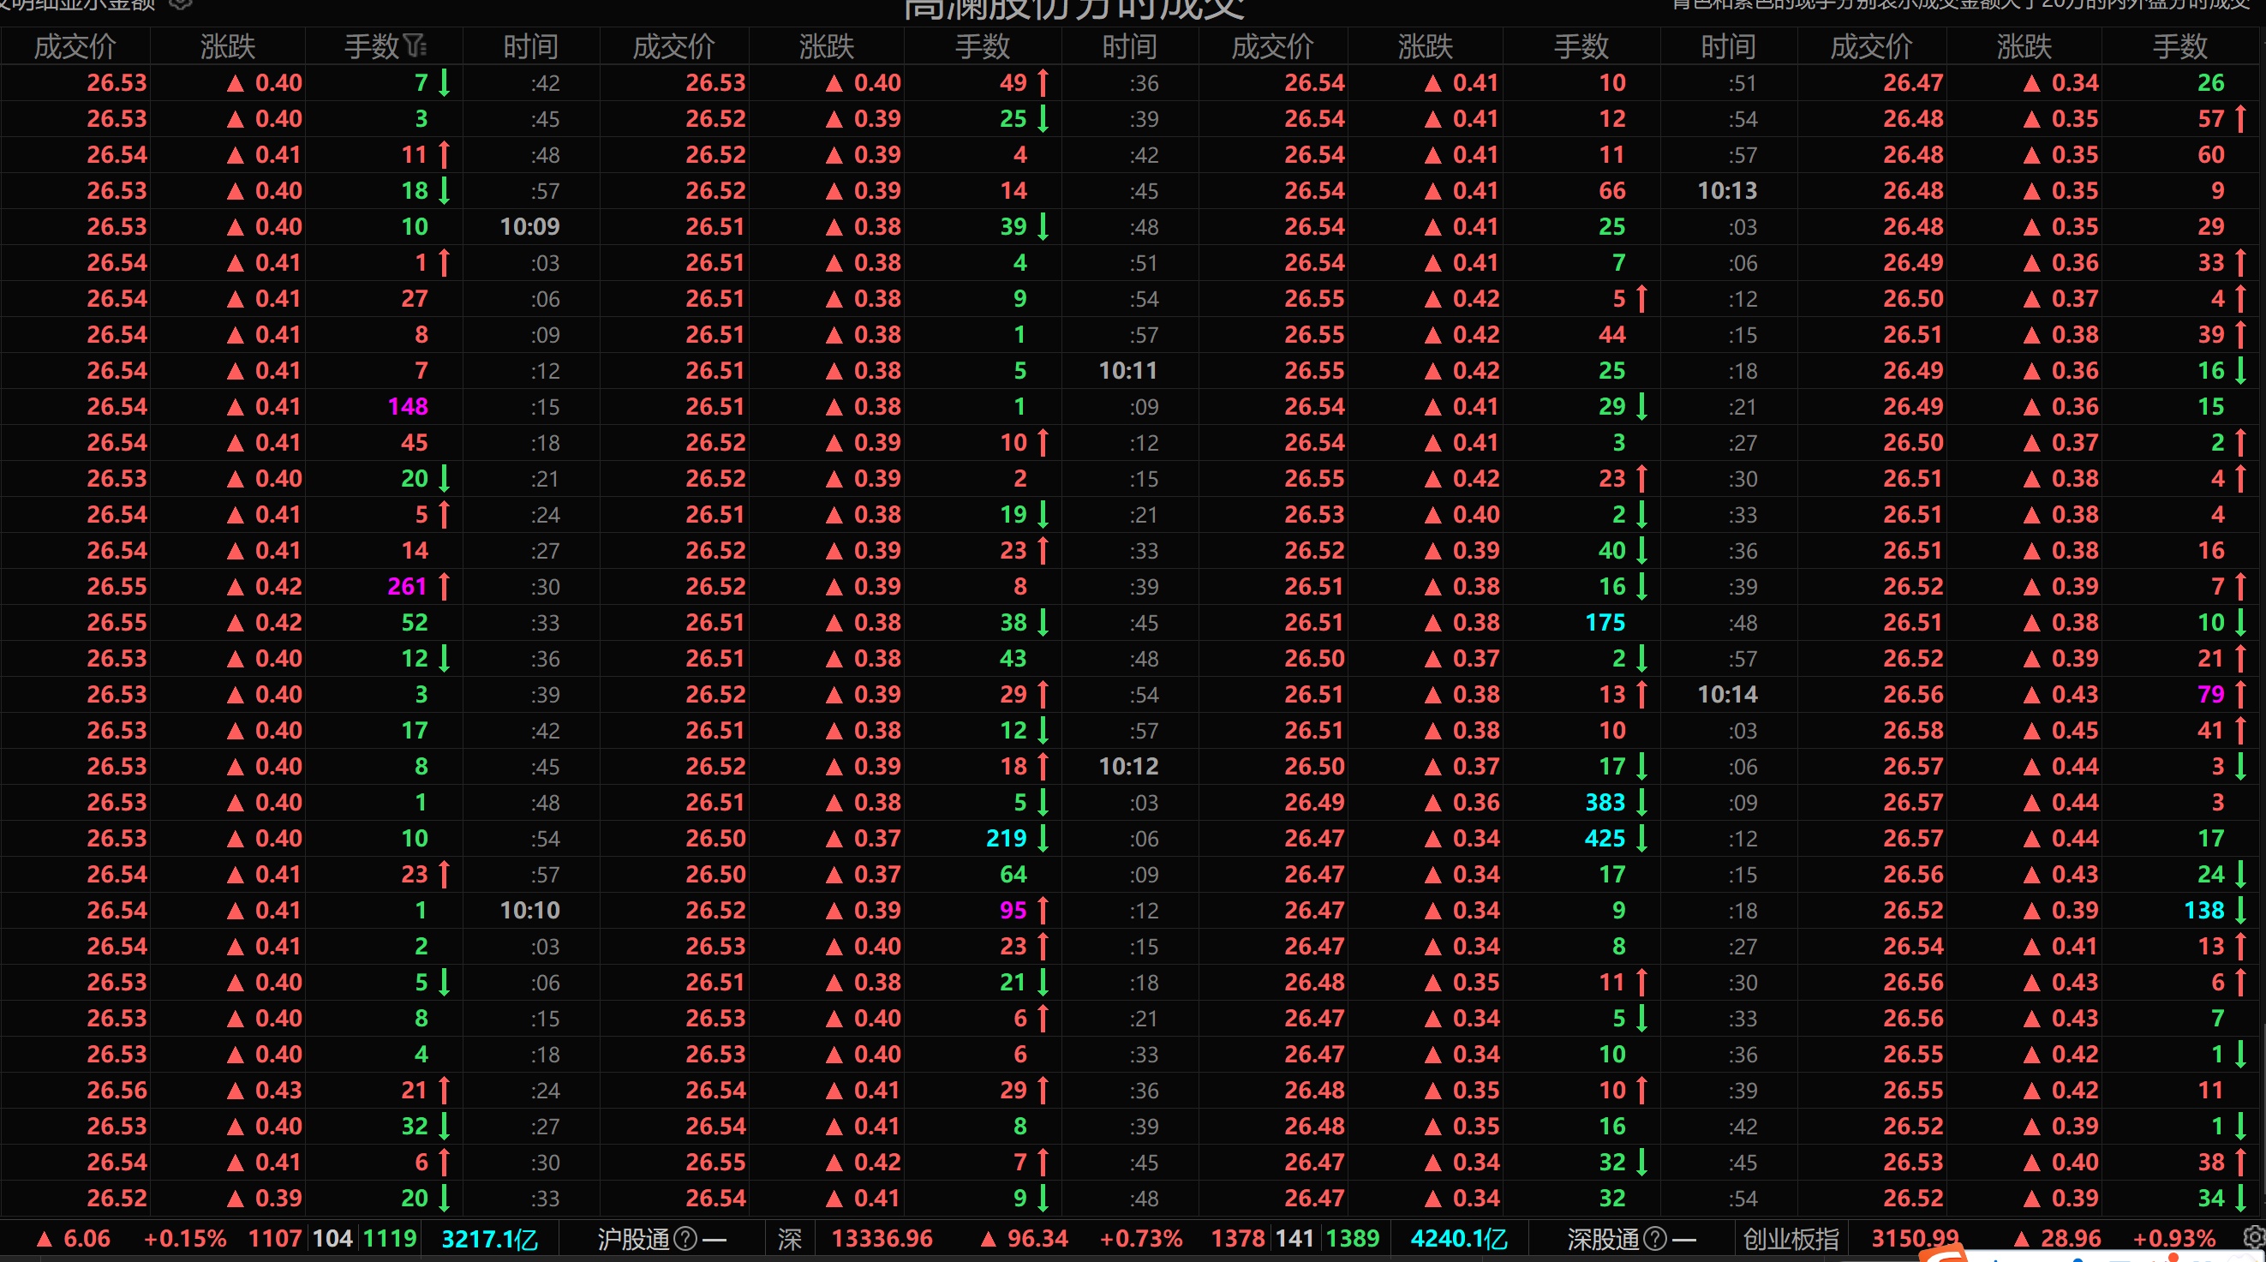Image resolution: width=2266 pixels, height=1262 pixels.
Task: Select the 10:09 timestamp row
Action: pos(529,226)
